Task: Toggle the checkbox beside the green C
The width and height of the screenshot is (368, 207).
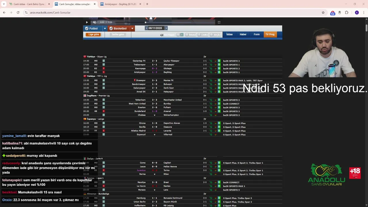Action: click(178, 35)
